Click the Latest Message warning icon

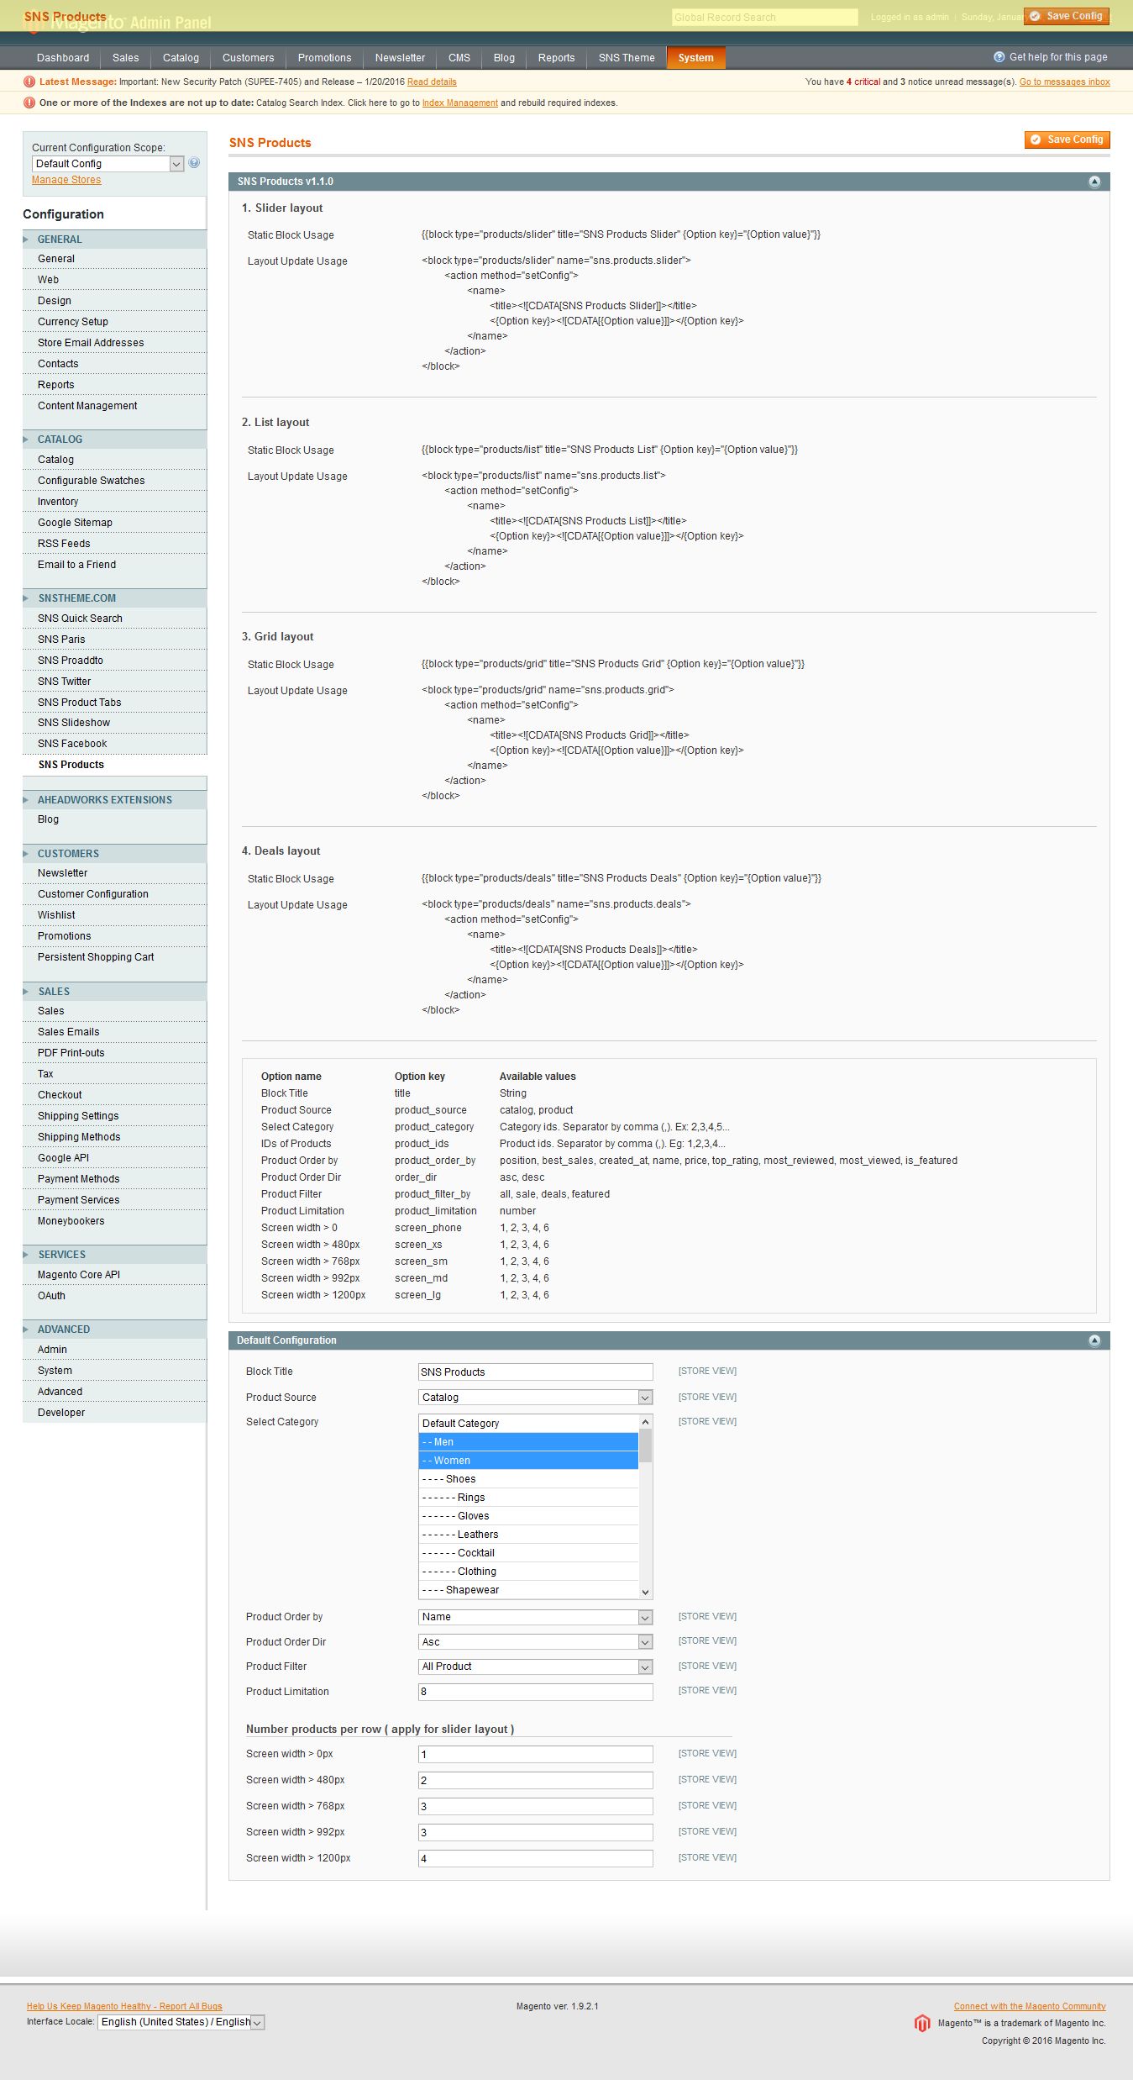pos(29,82)
